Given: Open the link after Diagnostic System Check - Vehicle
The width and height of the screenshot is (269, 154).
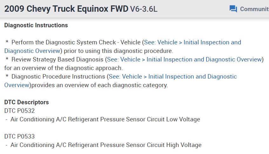Looking at the screenshot, I should click(192, 42).
